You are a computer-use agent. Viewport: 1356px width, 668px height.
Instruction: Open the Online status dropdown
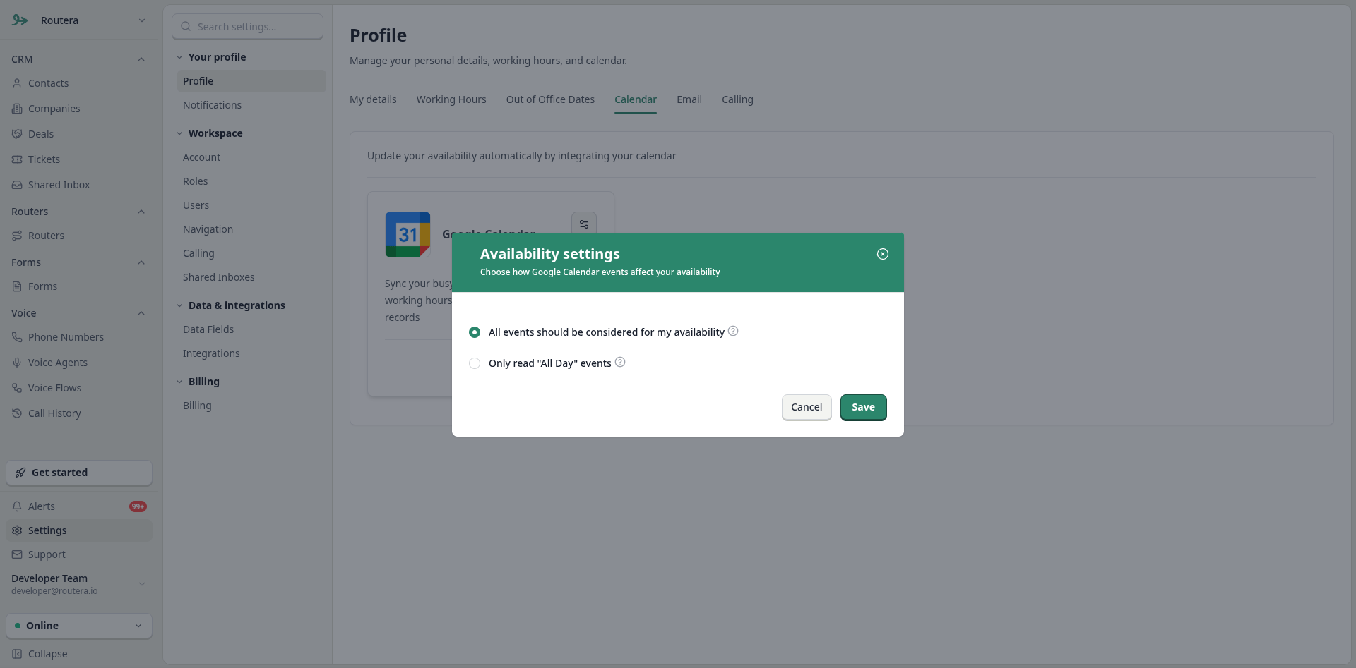(79, 626)
